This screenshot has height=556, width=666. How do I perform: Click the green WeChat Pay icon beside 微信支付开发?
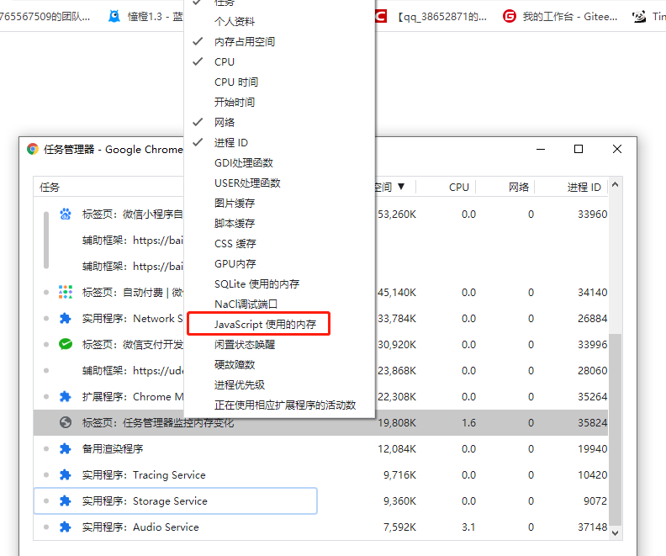[x=66, y=344]
